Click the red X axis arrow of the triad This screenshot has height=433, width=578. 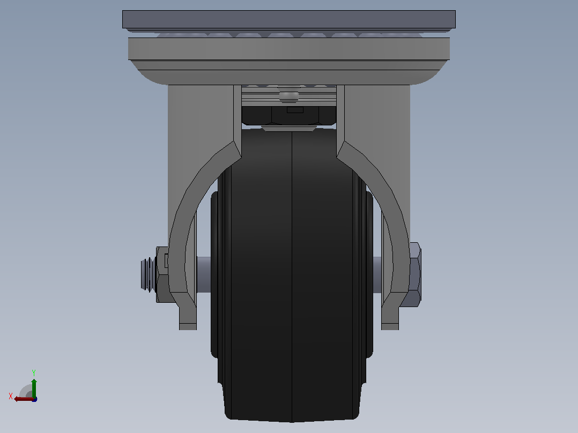coord(24,399)
